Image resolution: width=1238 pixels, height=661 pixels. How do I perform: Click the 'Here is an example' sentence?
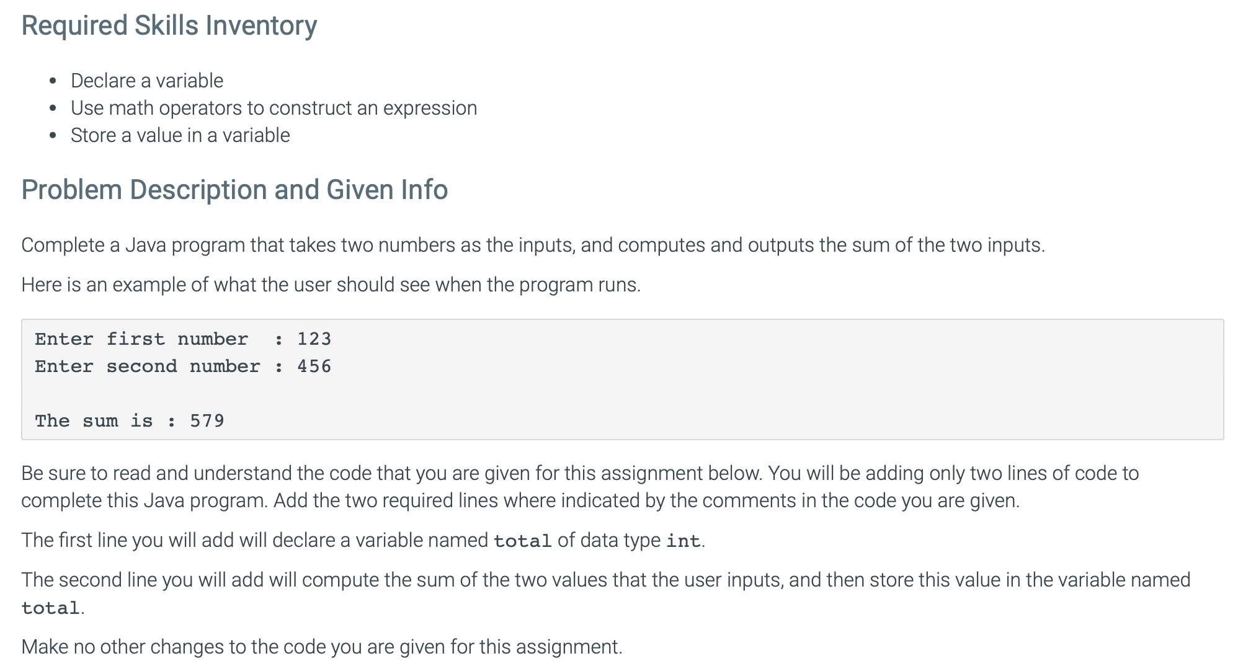click(x=331, y=285)
